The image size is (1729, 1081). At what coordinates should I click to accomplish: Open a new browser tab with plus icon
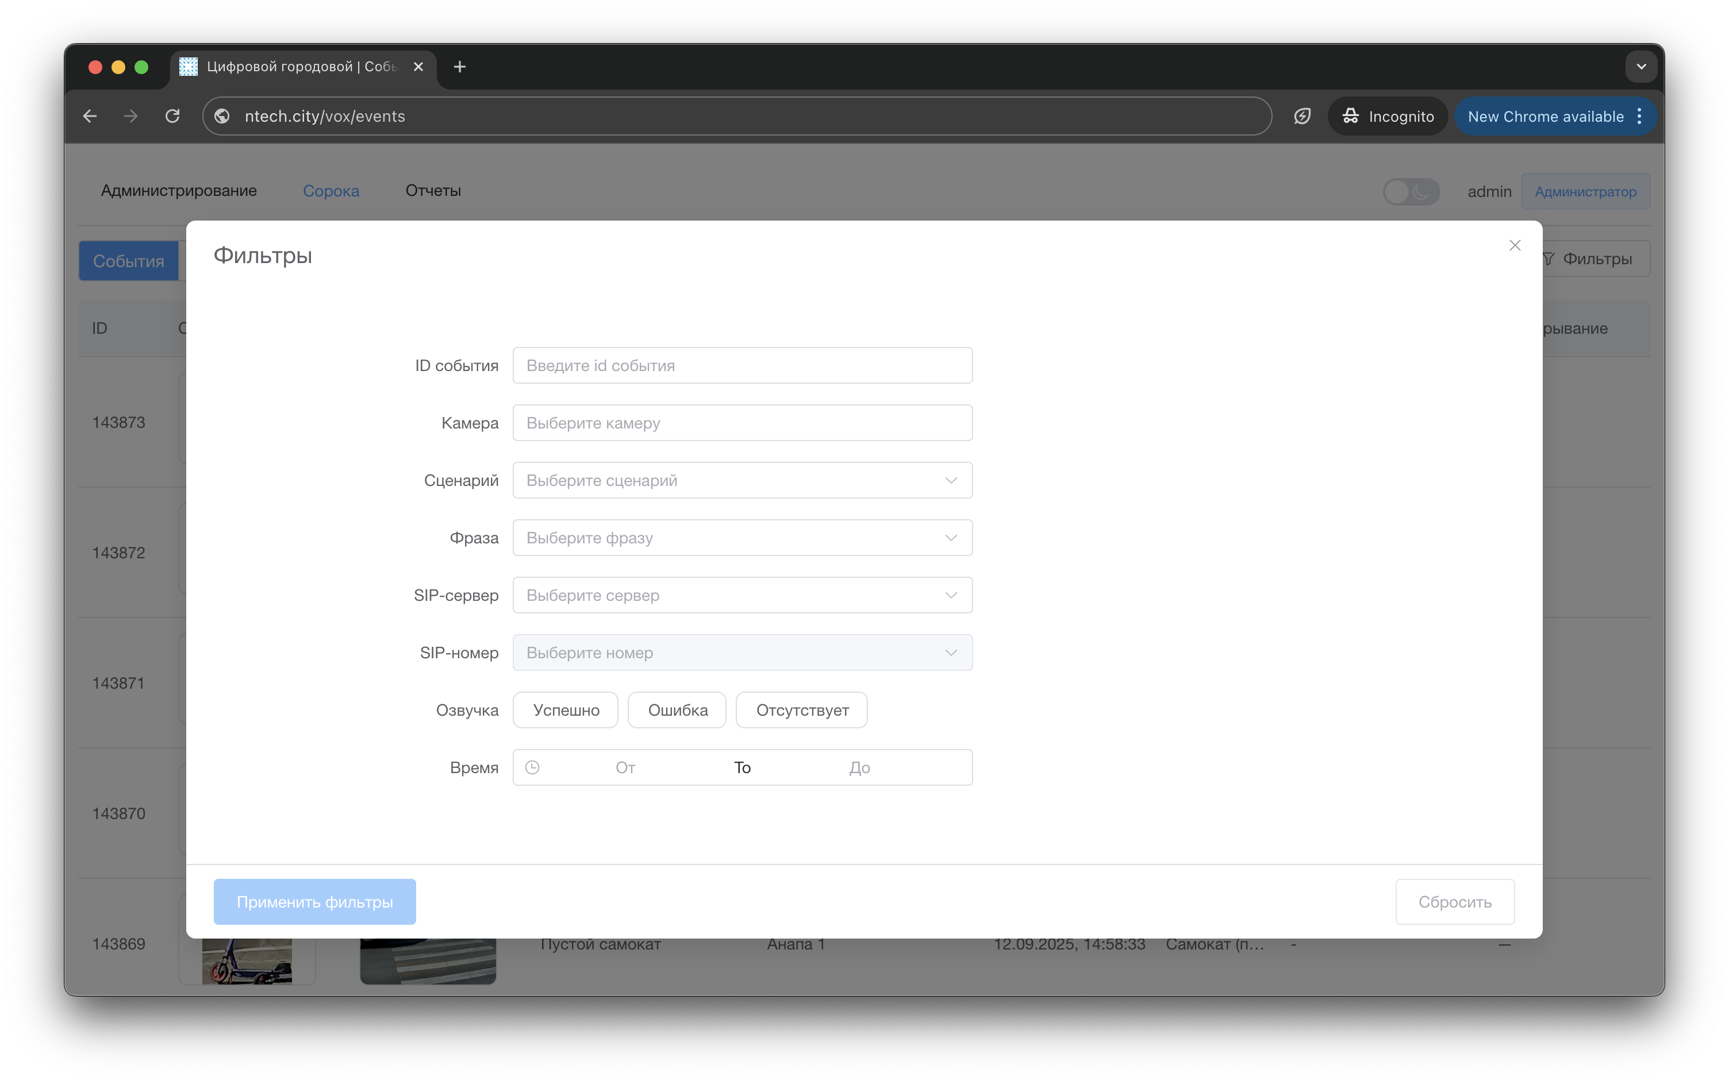point(460,67)
